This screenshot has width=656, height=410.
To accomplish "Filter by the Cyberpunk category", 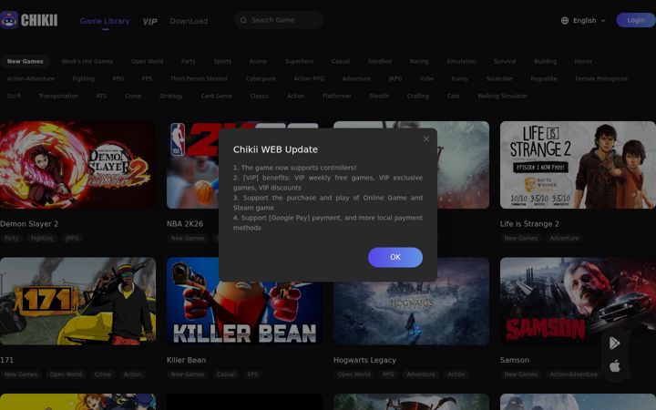I will 261,78.
